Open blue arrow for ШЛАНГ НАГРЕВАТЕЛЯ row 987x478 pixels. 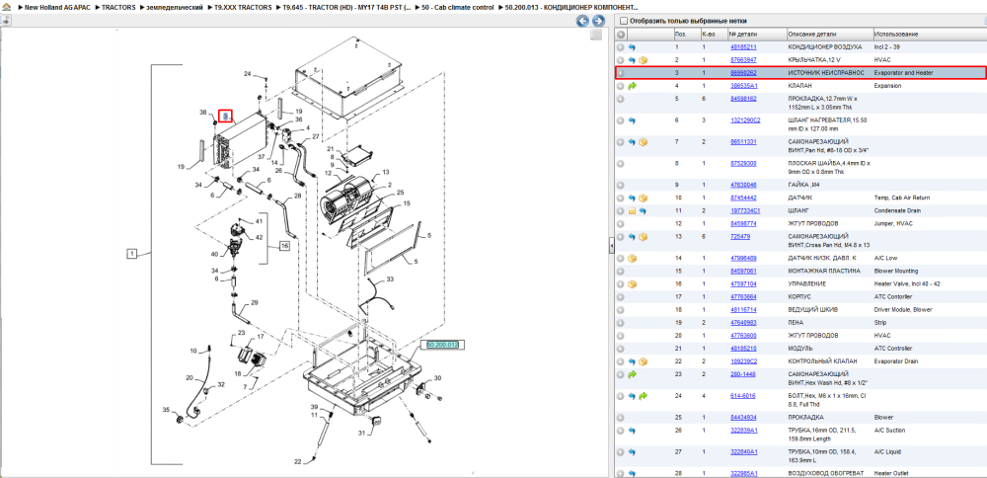[x=632, y=120]
